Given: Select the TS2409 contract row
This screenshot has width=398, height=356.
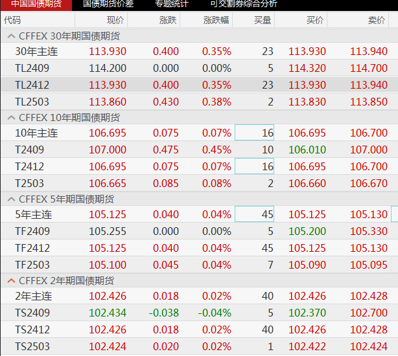Looking at the screenshot, I should click(32, 313).
